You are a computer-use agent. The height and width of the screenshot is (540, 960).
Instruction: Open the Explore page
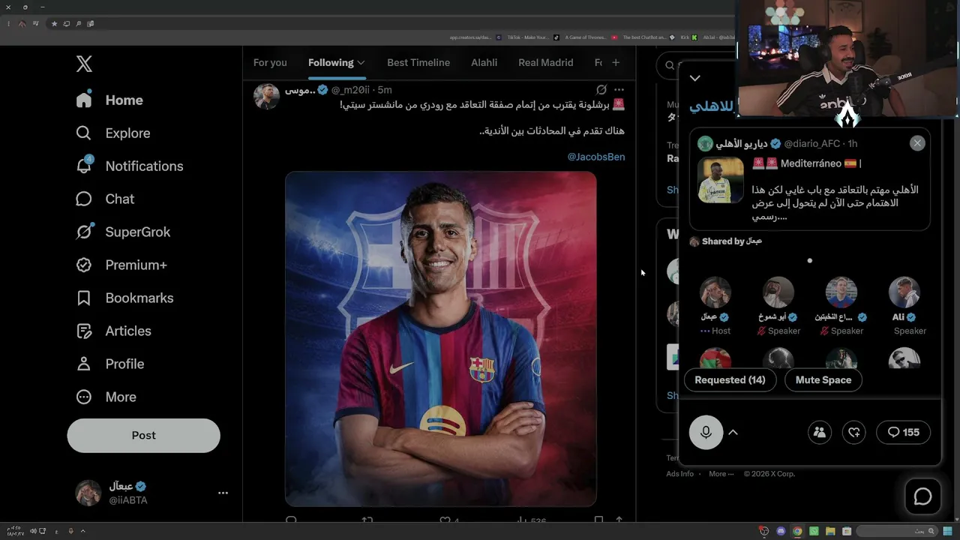tap(113, 133)
